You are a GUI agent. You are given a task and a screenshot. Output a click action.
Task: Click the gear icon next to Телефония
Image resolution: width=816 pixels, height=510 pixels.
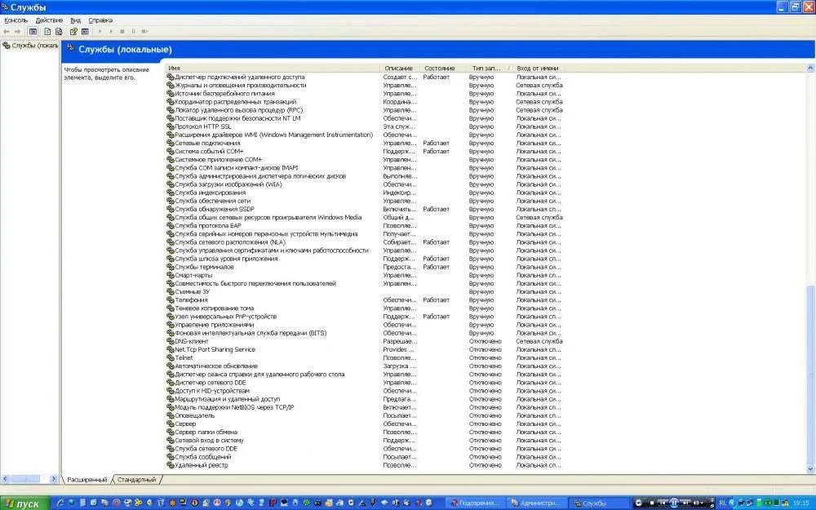(x=171, y=300)
